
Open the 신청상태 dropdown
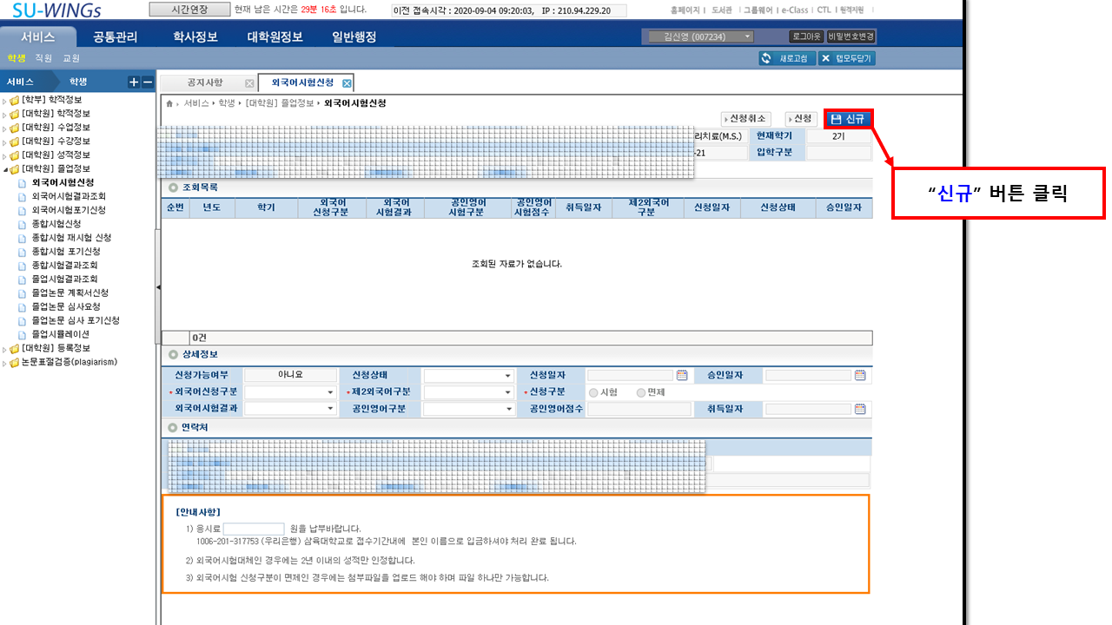[469, 376]
